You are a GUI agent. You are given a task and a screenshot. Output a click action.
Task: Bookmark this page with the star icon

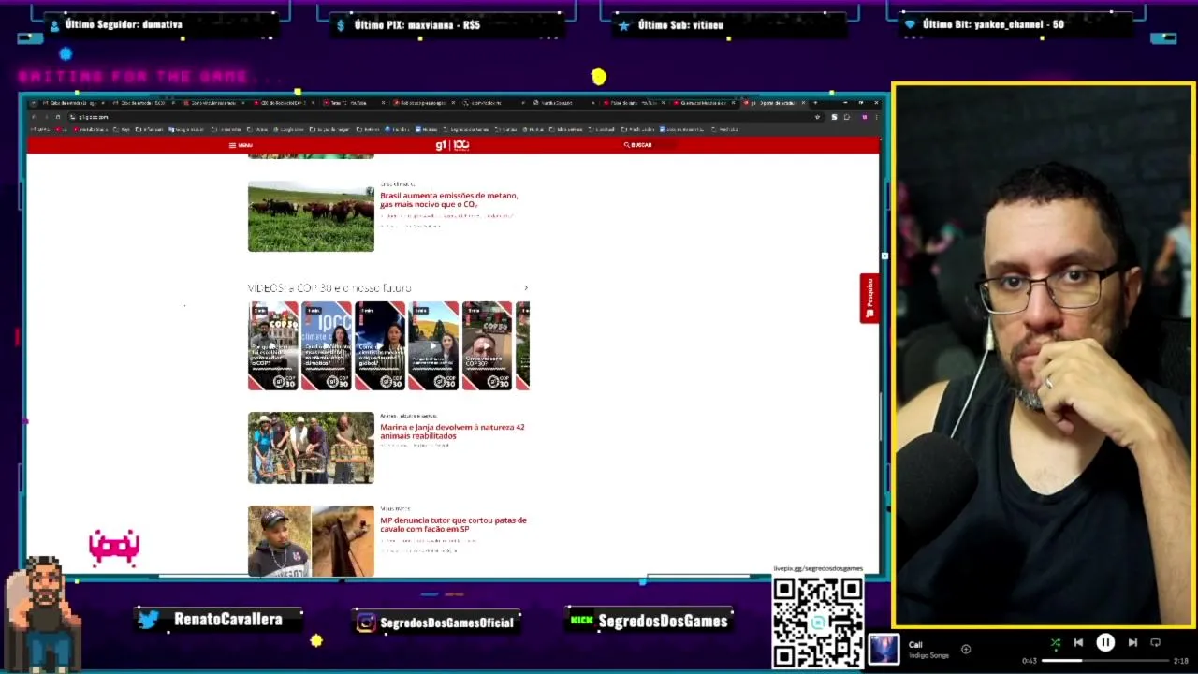[x=818, y=117]
